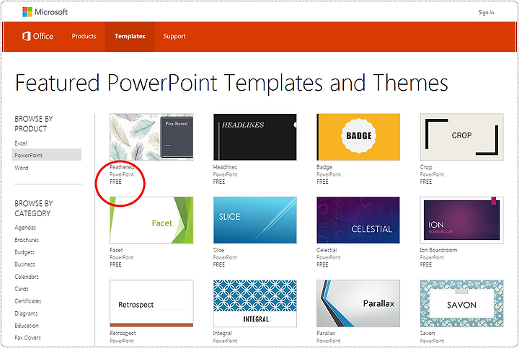Open the Cards category
The height and width of the screenshot is (348, 519).
(22, 289)
